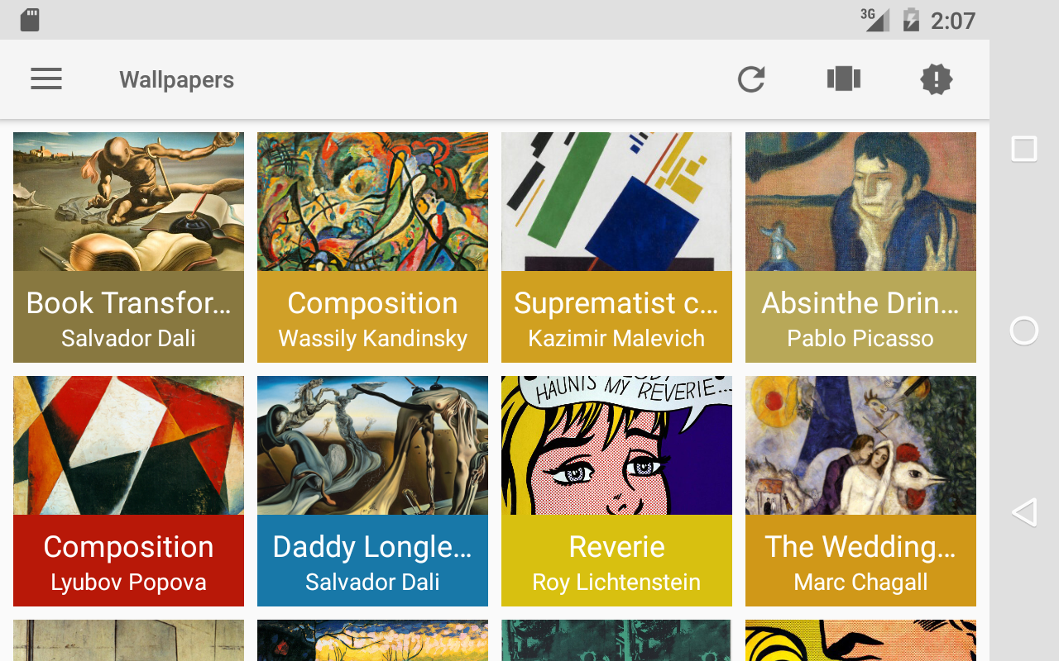Tap the refresh wallpapers icon
Image resolution: width=1059 pixels, height=661 pixels.
[751, 79]
